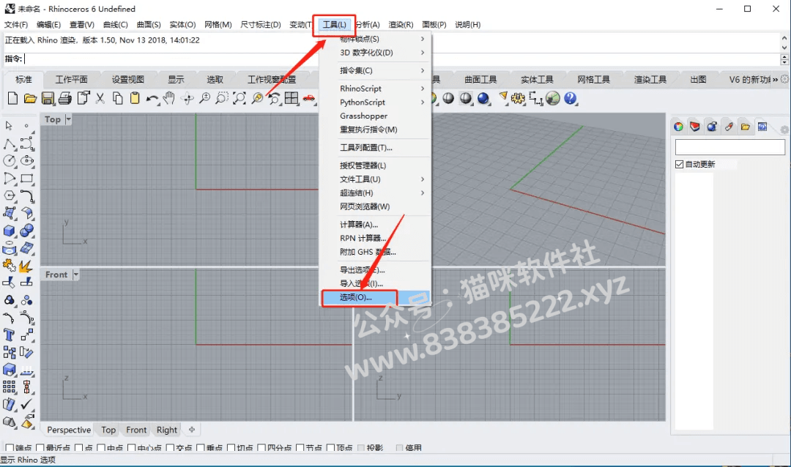Screen dimensions: 791x467
Task: Select the Polyline tool in the left sidebar
Action: (x=9, y=144)
